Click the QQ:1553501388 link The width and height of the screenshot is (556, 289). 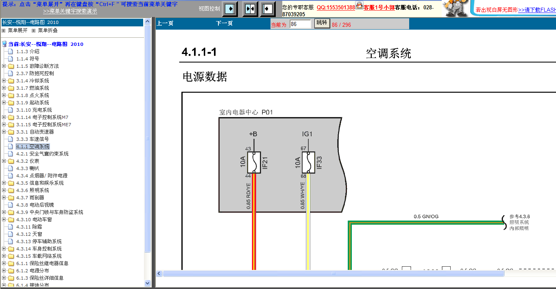(336, 7)
